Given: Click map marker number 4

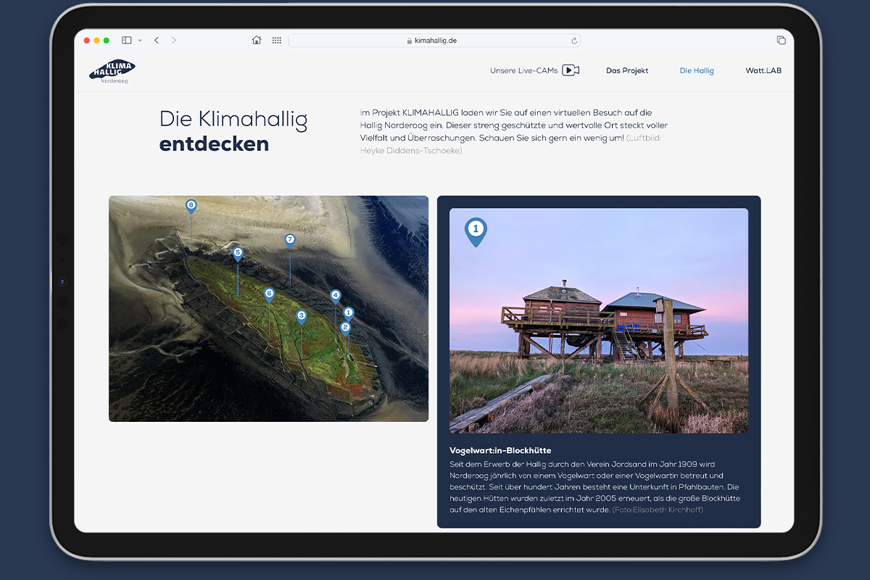Looking at the screenshot, I should [x=335, y=295].
